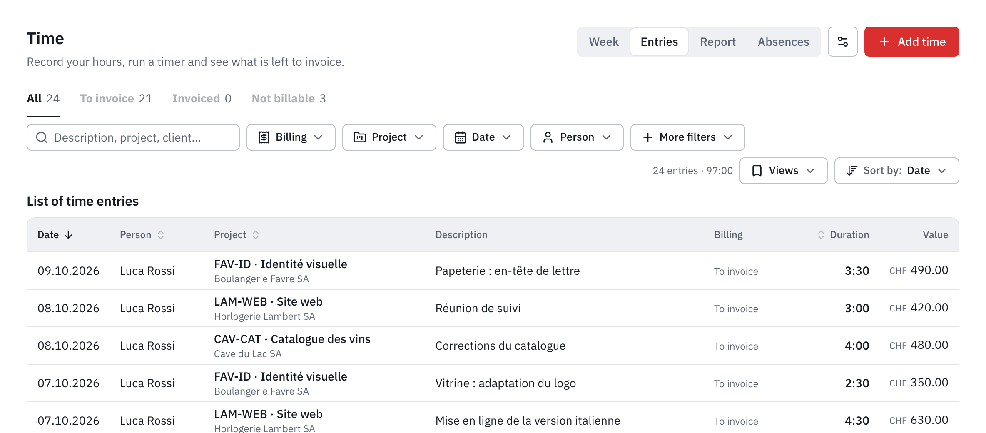Select the All 24 tab
Viewport: 986px width, 433px height.
[x=43, y=99]
